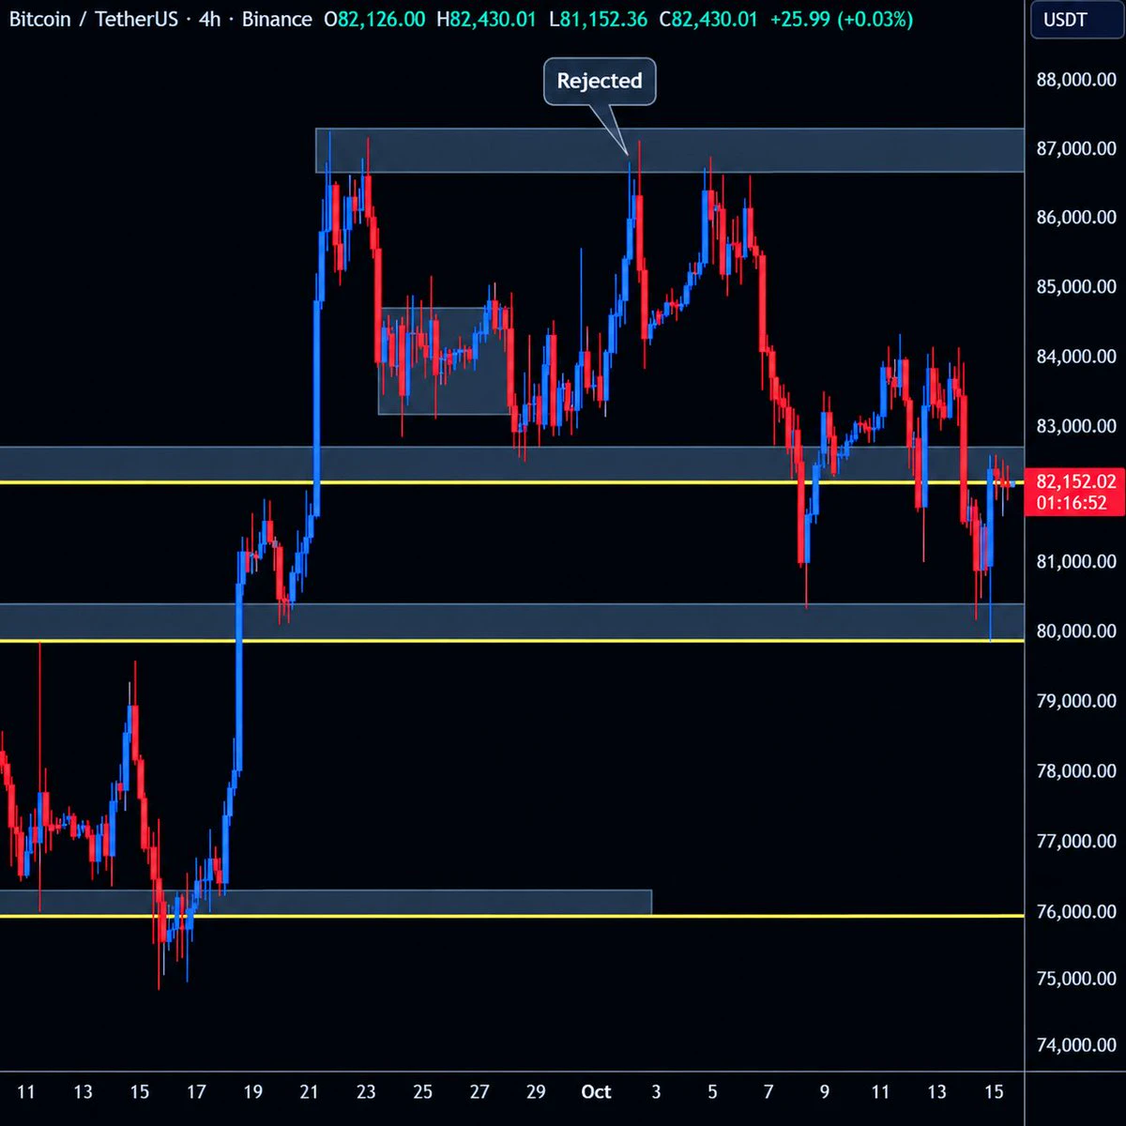Click the +25.99 (+0.03%) change value
Screen dimensions: 1126x1126
click(841, 19)
